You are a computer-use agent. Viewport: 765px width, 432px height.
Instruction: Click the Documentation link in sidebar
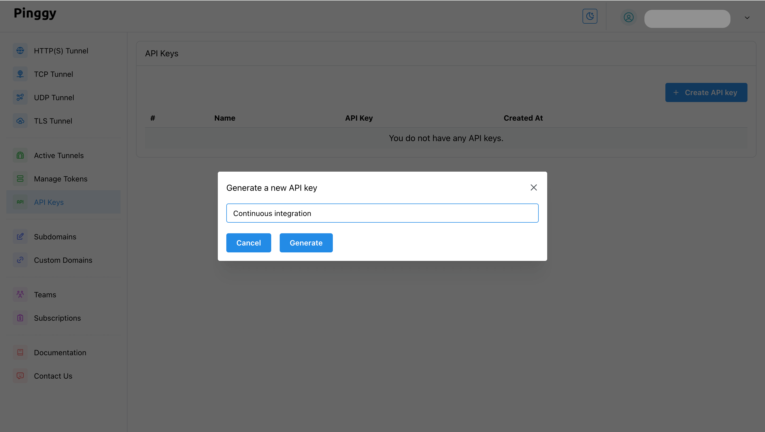click(60, 353)
